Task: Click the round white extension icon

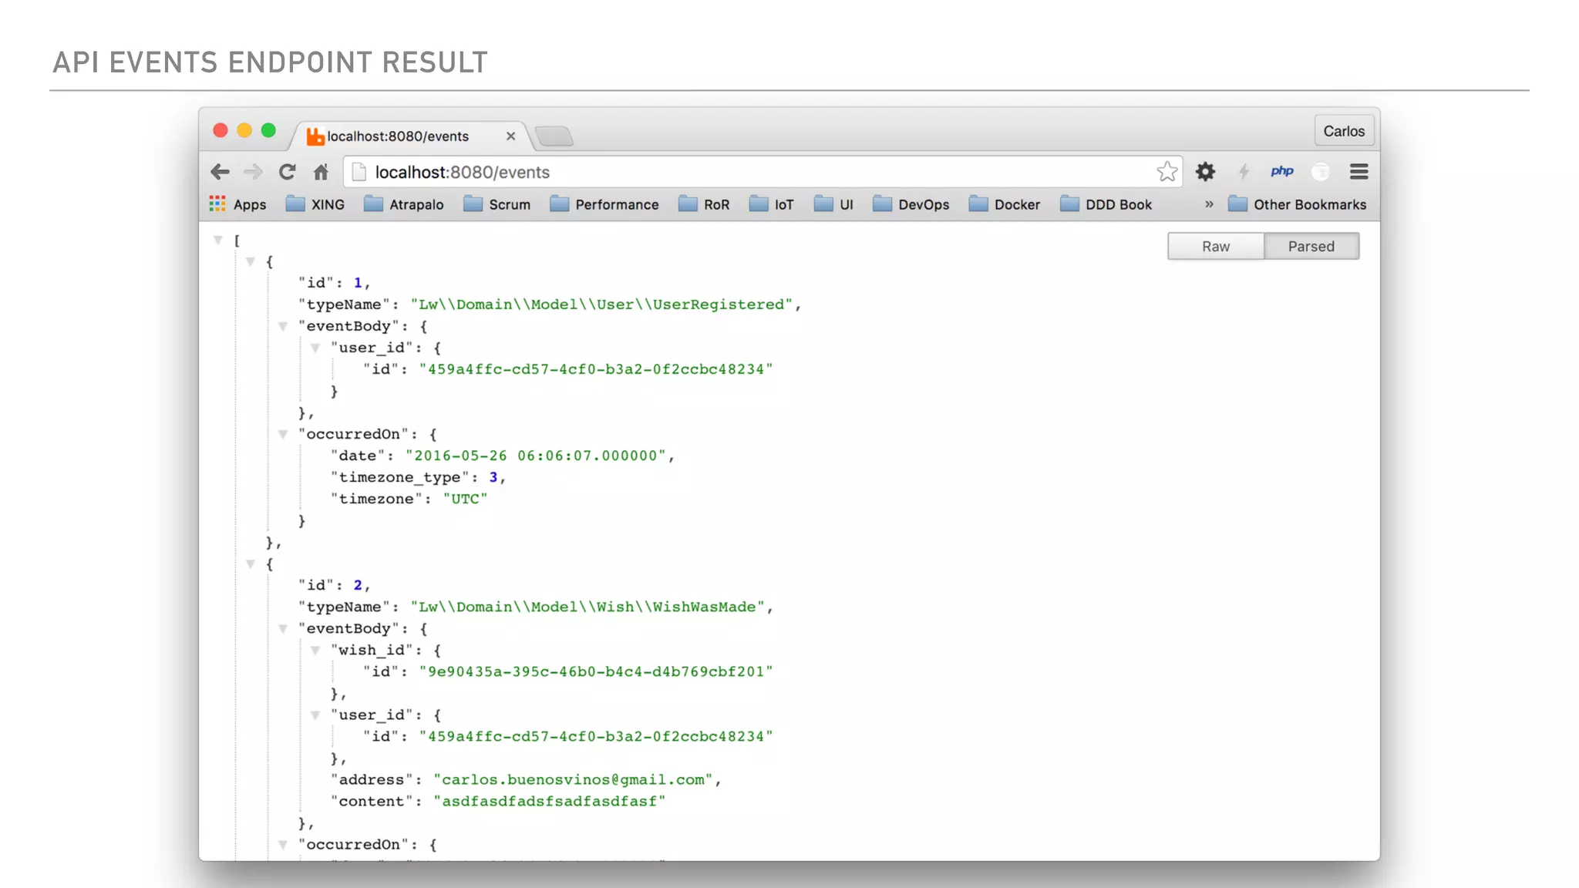Action: coord(1321,171)
